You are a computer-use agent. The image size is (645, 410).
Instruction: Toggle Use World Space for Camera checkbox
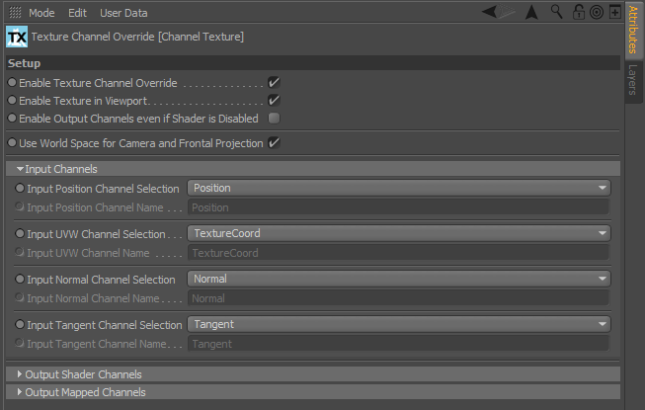click(x=274, y=143)
